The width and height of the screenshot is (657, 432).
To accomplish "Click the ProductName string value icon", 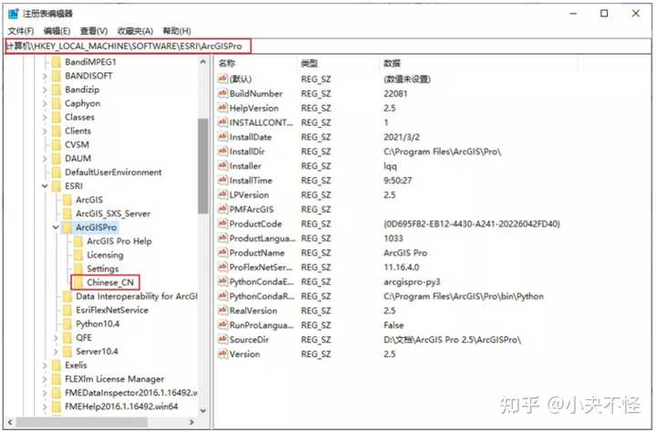I will pos(223,253).
